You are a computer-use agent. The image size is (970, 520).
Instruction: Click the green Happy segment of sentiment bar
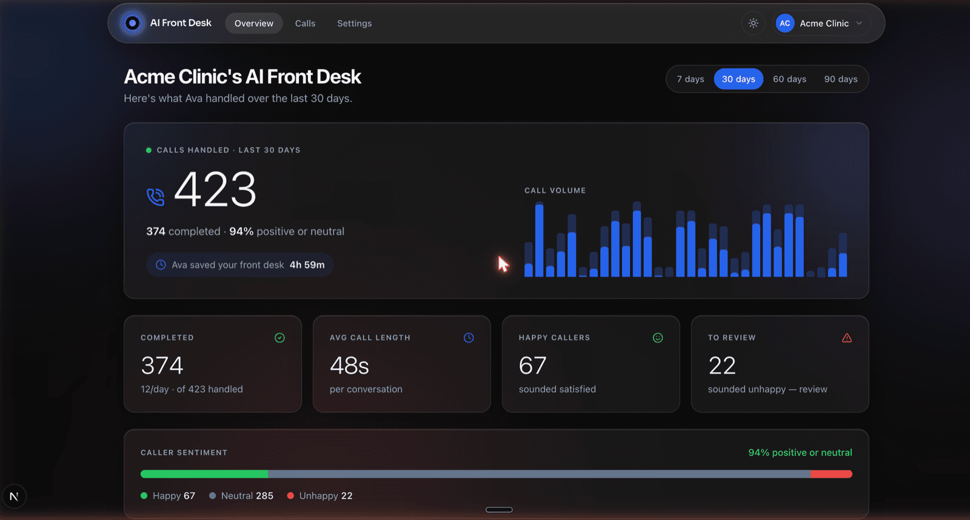(204, 474)
